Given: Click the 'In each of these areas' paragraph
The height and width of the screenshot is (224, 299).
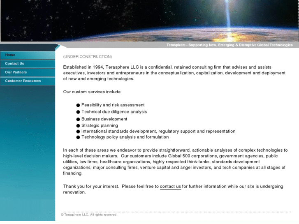Looking at the screenshot, I should tap(175, 162).
